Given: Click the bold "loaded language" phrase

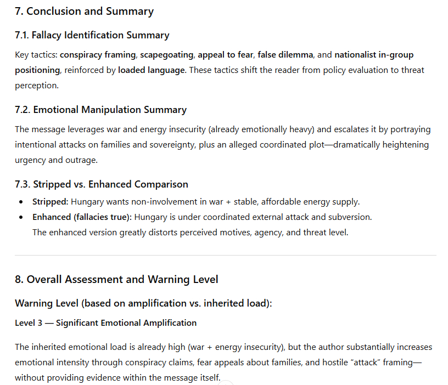Looking at the screenshot, I should (152, 70).
